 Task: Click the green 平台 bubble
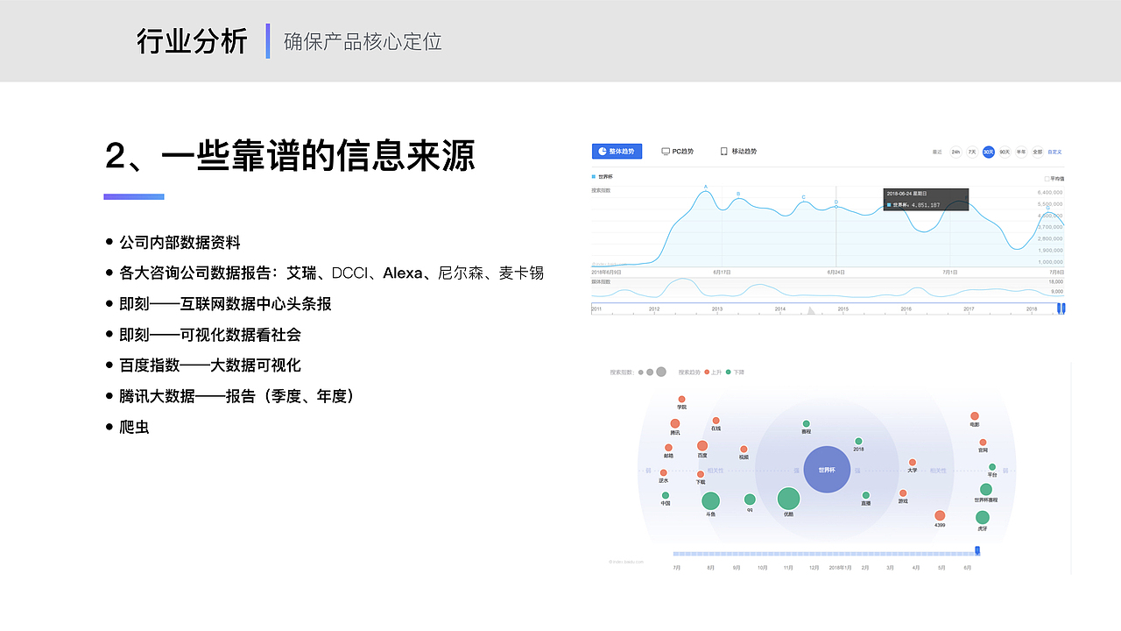tap(991, 467)
